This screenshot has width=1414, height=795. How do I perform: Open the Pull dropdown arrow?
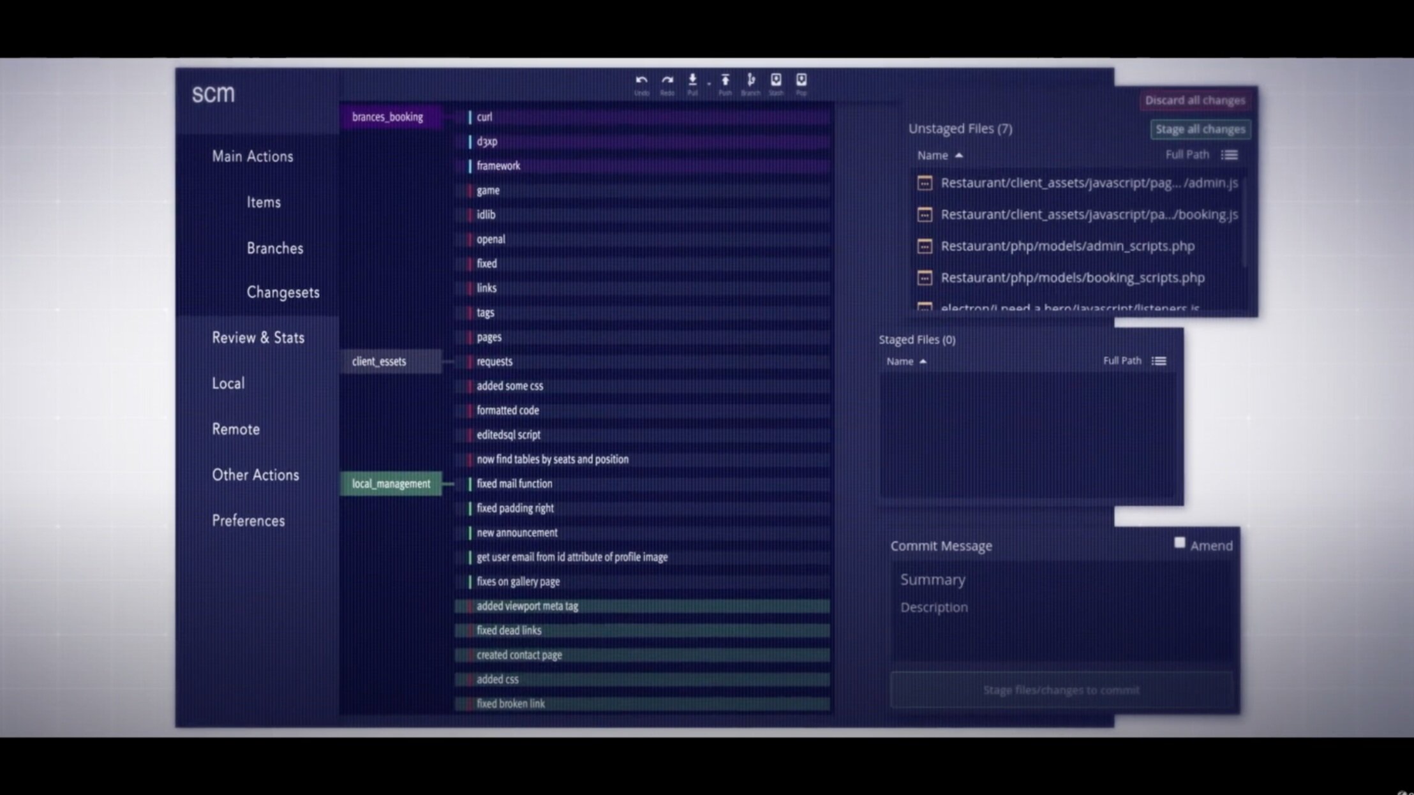[708, 84]
